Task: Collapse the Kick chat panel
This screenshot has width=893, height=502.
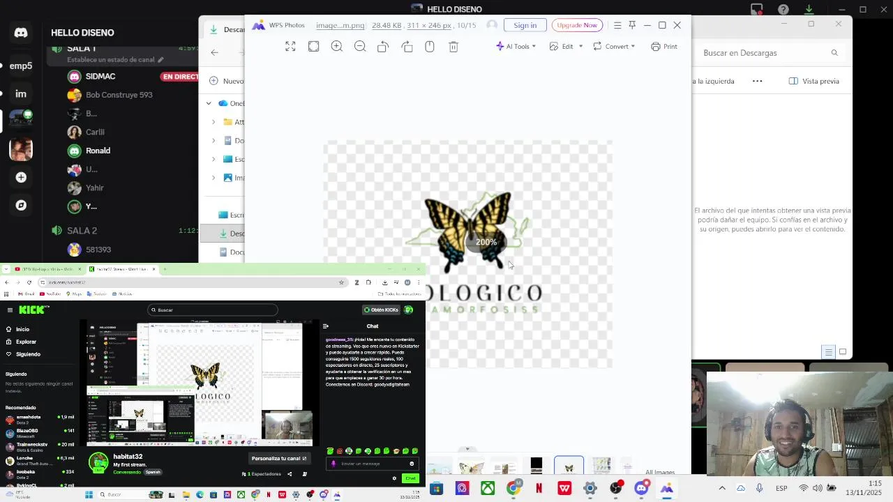Action: pyautogui.click(x=326, y=326)
